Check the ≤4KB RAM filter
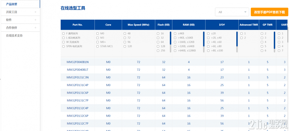The width and height of the screenshot is (290, 131). [175, 34]
